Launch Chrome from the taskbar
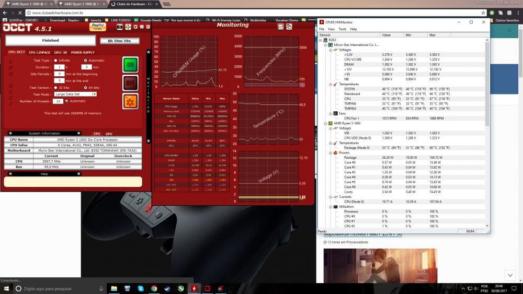This screenshot has width=523, height=294. click(x=154, y=288)
